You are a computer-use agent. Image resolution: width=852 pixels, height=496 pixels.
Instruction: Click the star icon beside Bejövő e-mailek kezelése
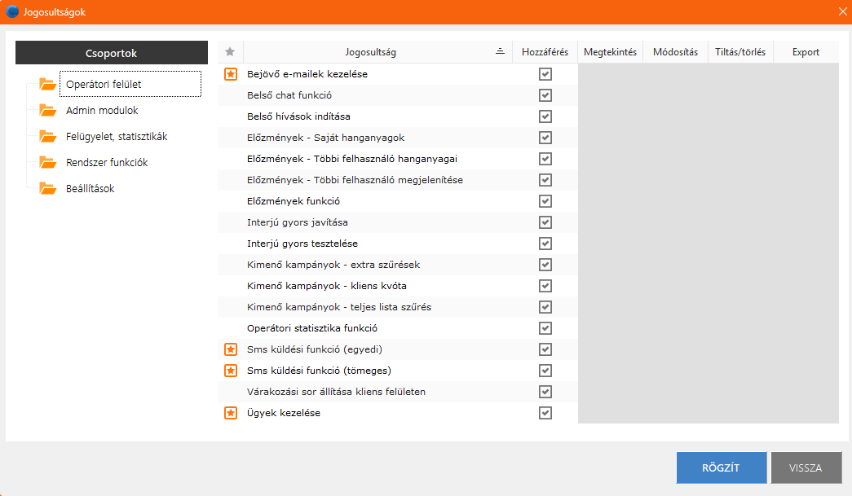231,74
